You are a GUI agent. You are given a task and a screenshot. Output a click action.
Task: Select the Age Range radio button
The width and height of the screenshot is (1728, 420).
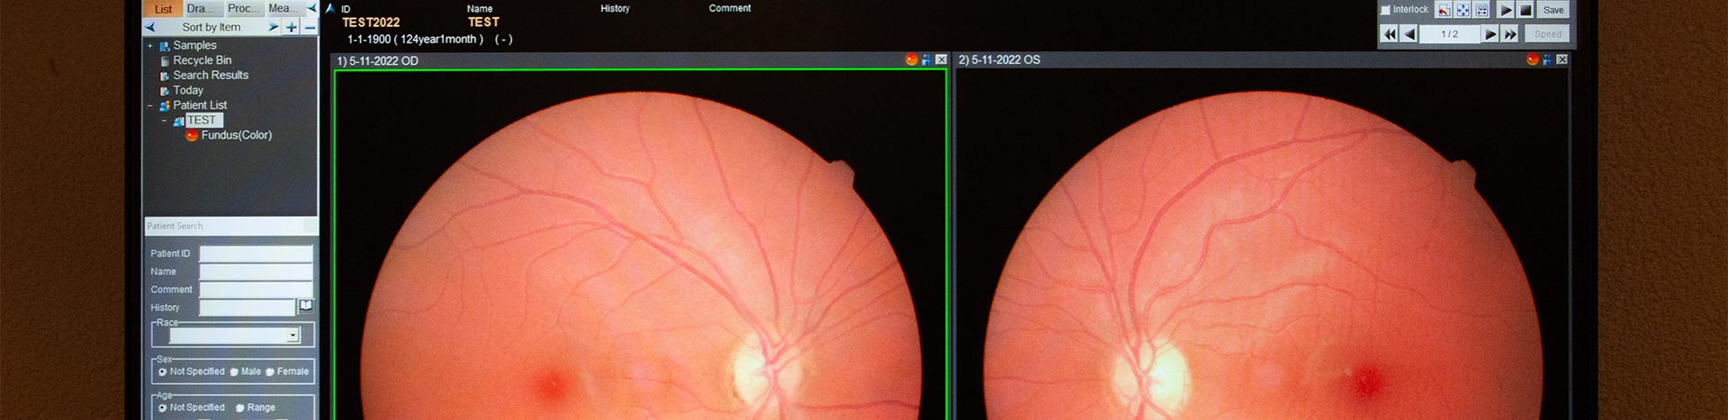pyautogui.click(x=240, y=407)
